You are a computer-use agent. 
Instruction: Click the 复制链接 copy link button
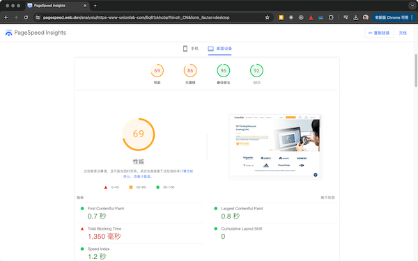click(379, 33)
